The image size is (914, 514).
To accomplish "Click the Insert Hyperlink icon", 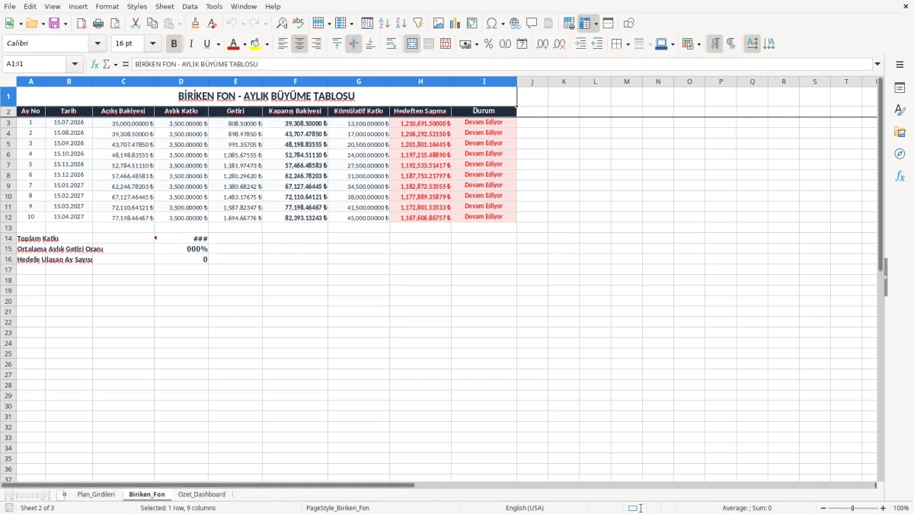I will [516, 24].
